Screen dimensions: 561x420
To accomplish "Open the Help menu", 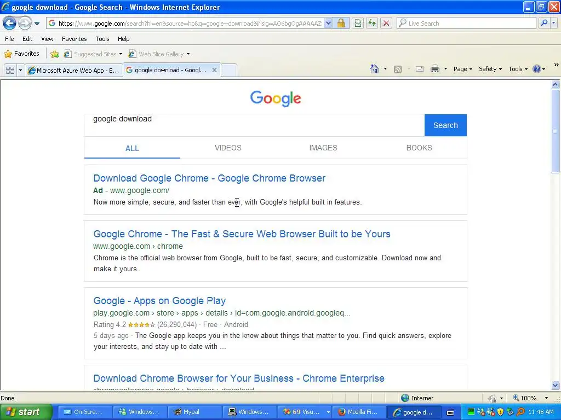I will click(x=124, y=39).
